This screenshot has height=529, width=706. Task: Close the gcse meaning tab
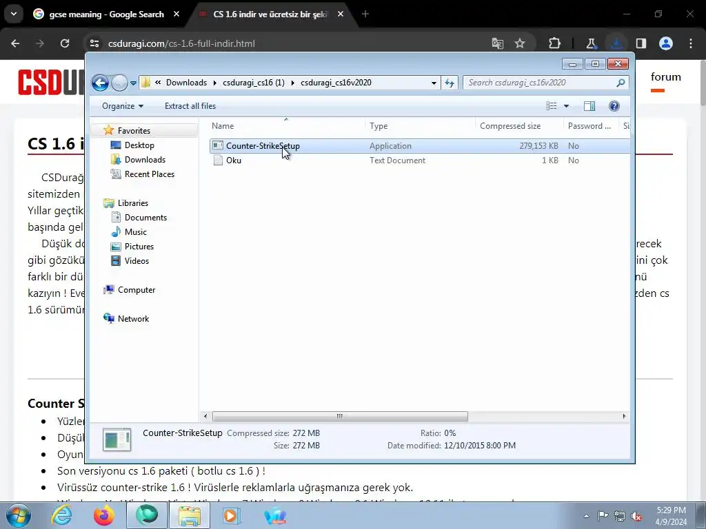point(176,14)
